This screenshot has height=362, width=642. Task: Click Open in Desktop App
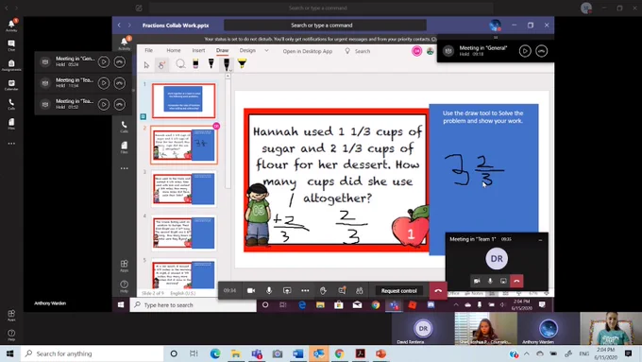[x=308, y=51]
